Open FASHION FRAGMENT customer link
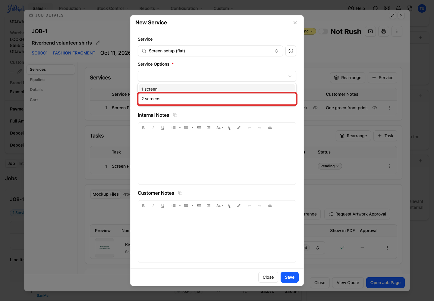 pos(74,53)
